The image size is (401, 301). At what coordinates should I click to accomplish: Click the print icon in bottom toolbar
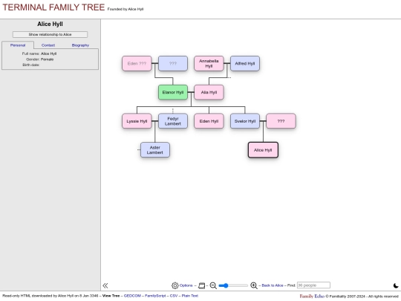point(201,285)
